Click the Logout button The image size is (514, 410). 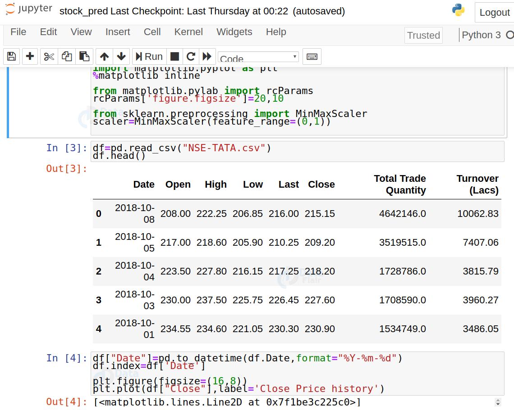tap(494, 13)
